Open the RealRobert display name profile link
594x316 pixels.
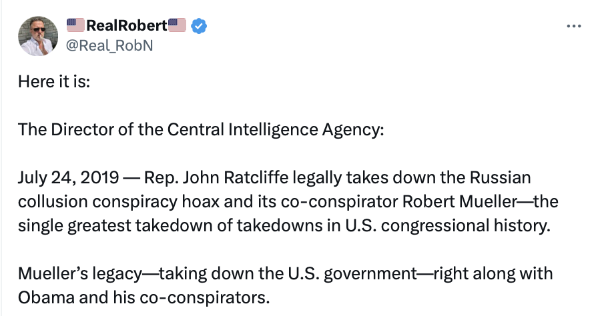click(127, 26)
